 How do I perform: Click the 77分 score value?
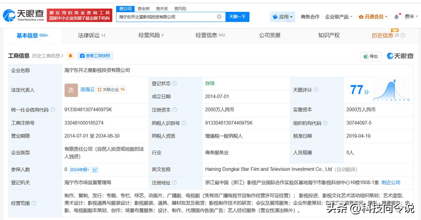tap(359, 90)
